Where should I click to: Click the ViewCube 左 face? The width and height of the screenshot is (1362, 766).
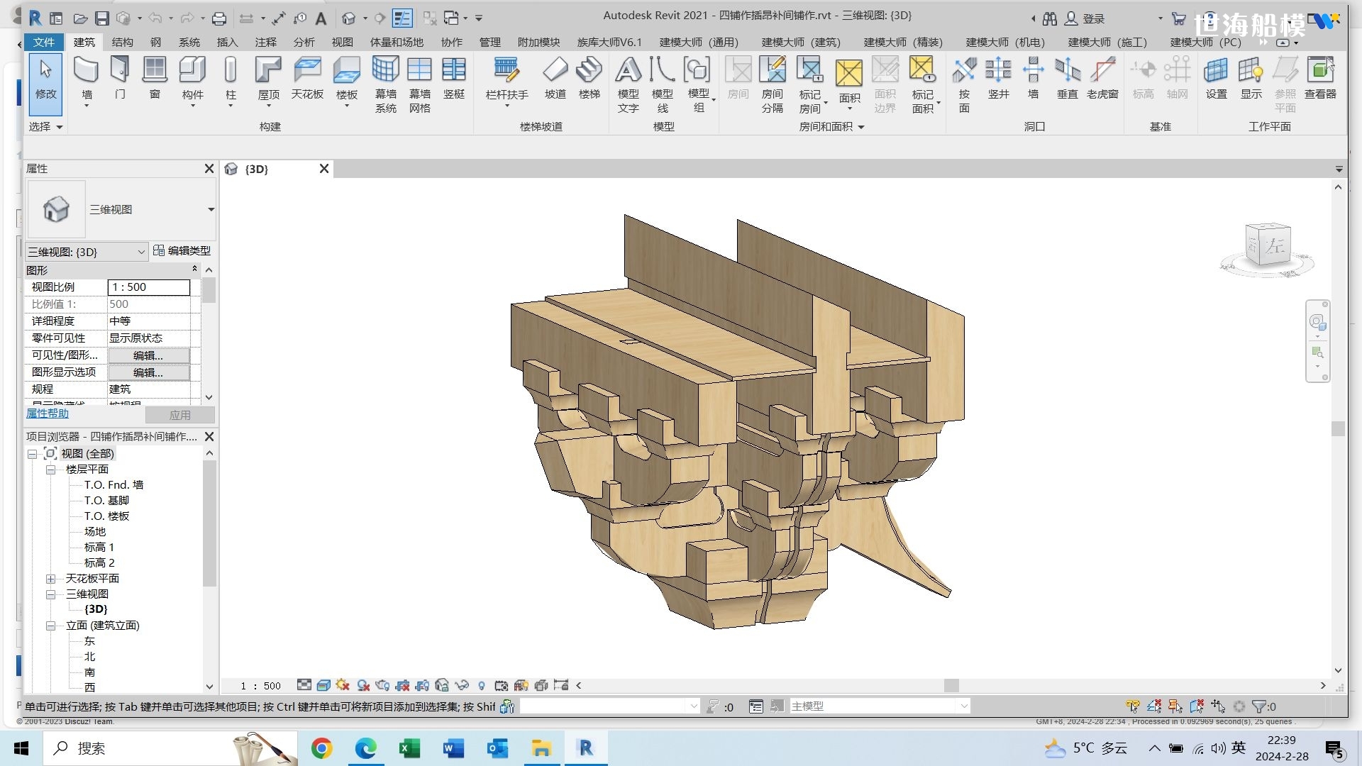pos(1275,246)
